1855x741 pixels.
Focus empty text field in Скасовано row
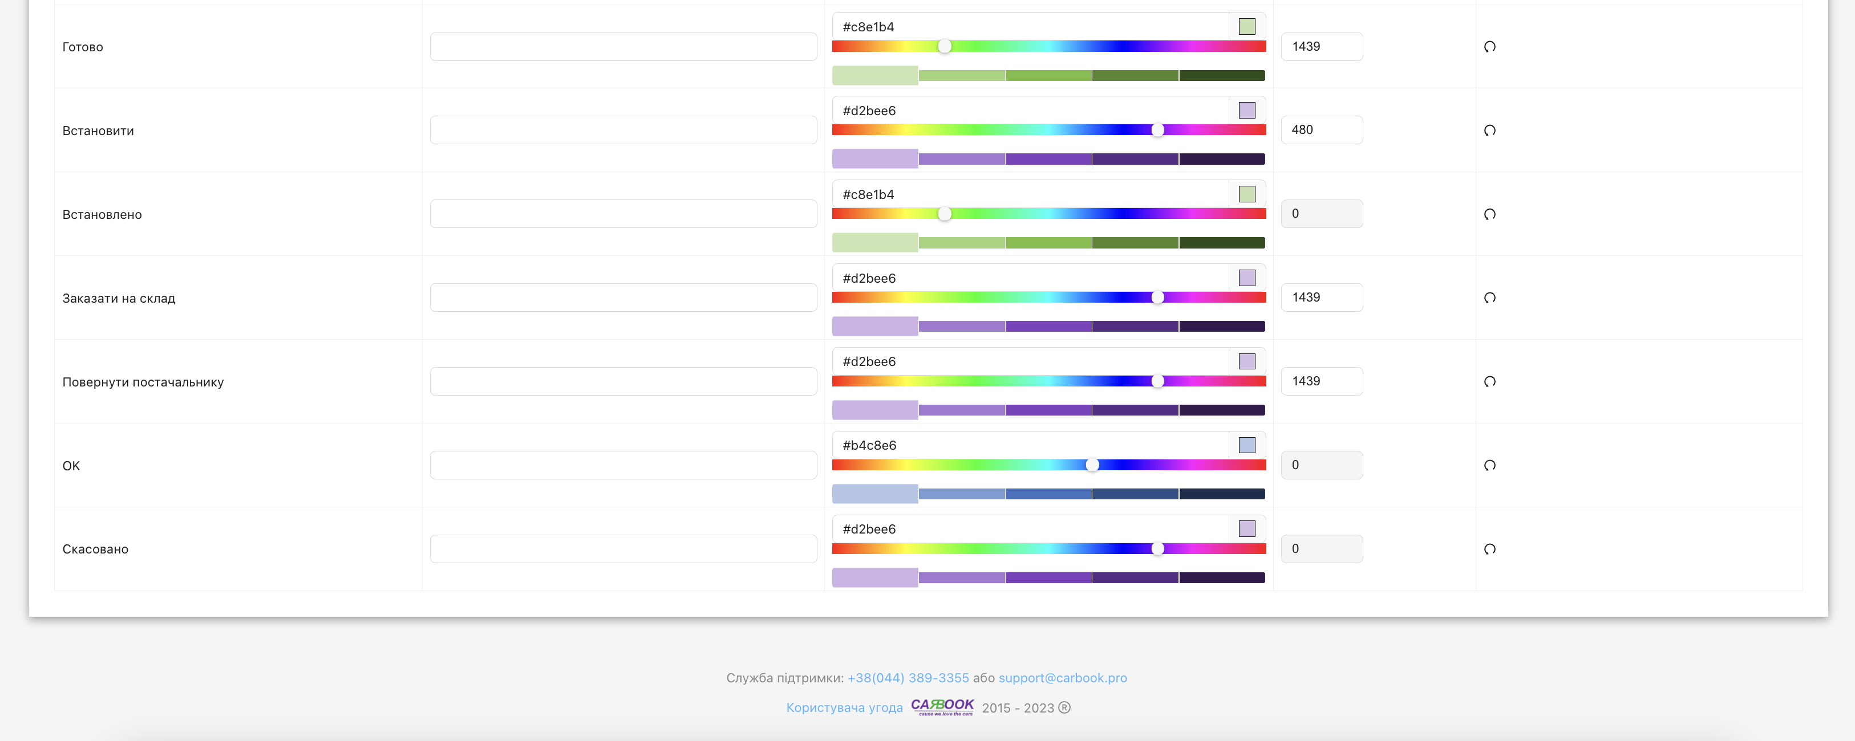623,549
